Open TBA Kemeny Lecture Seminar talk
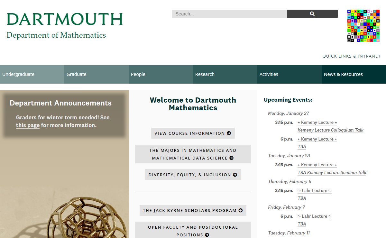 (332, 172)
